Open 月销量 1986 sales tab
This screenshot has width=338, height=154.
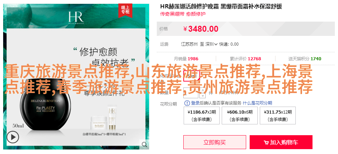pos(186,59)
